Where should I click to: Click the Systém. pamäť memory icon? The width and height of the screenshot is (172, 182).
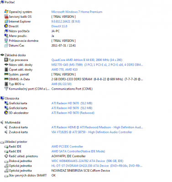6,74
